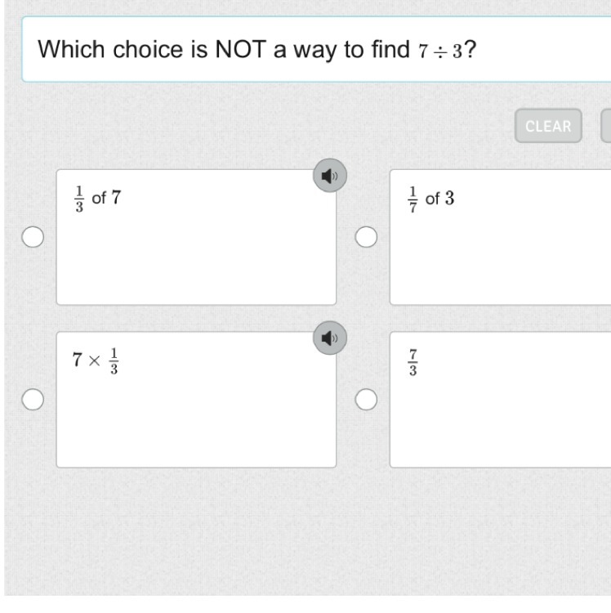Choose the radio button beside fraction 7/3

[x=367, y=399]
